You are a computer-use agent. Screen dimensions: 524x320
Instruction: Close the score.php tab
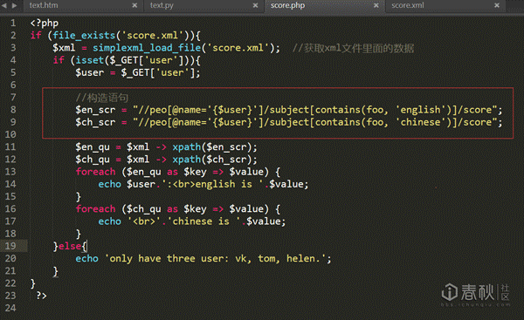click(x=376, y=5)
